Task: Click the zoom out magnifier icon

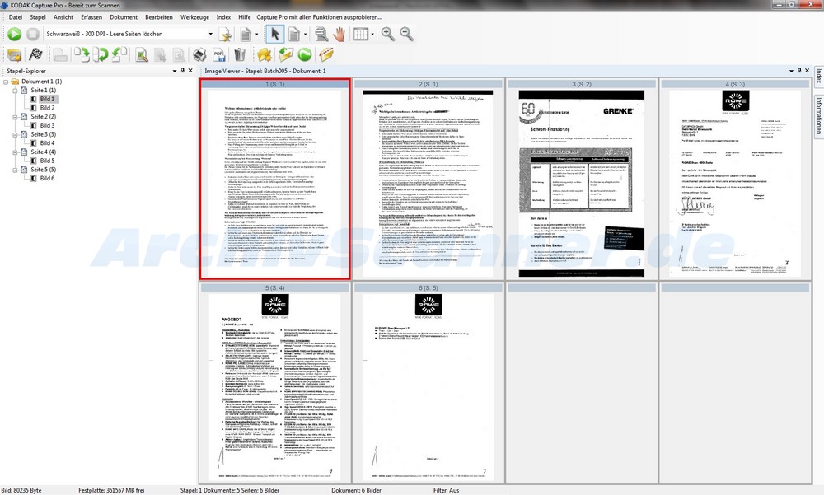Action: [x=406, y=34]
